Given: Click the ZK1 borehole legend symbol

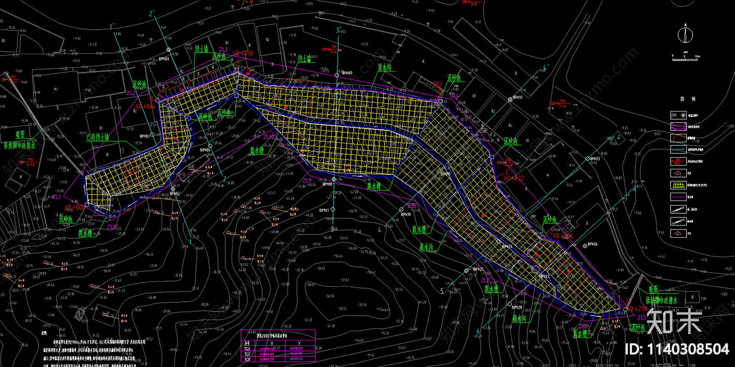Looking at the screenshot, I should point(678,115).
